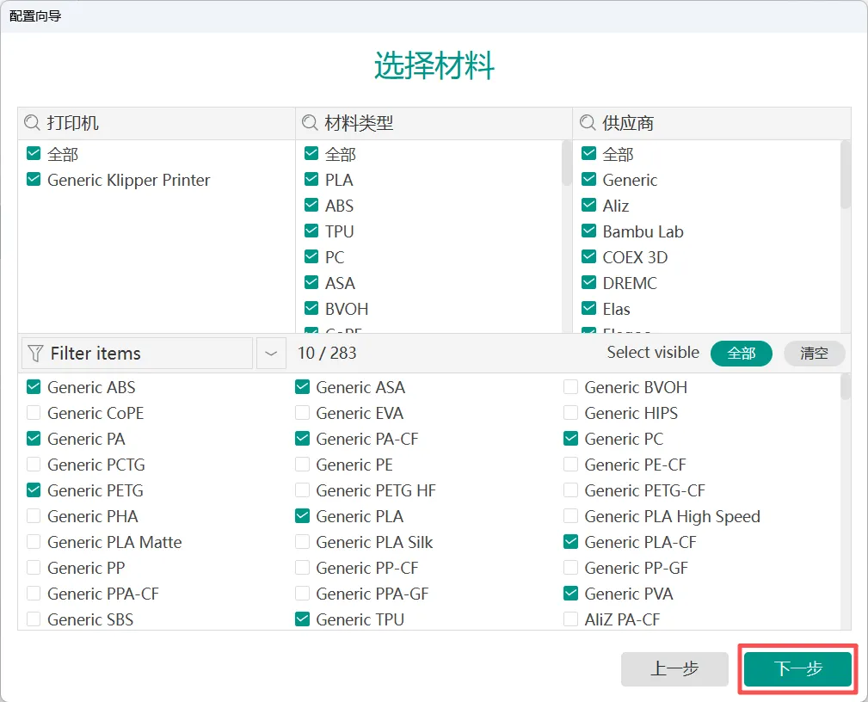Uncheck Generic TPU filament
The height and width of the screenshot is (702, 868).
click(302, 619)
